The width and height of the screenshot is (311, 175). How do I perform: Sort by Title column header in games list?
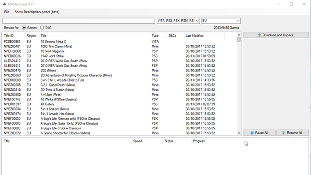pyautogui.click(x=94, y=36)
